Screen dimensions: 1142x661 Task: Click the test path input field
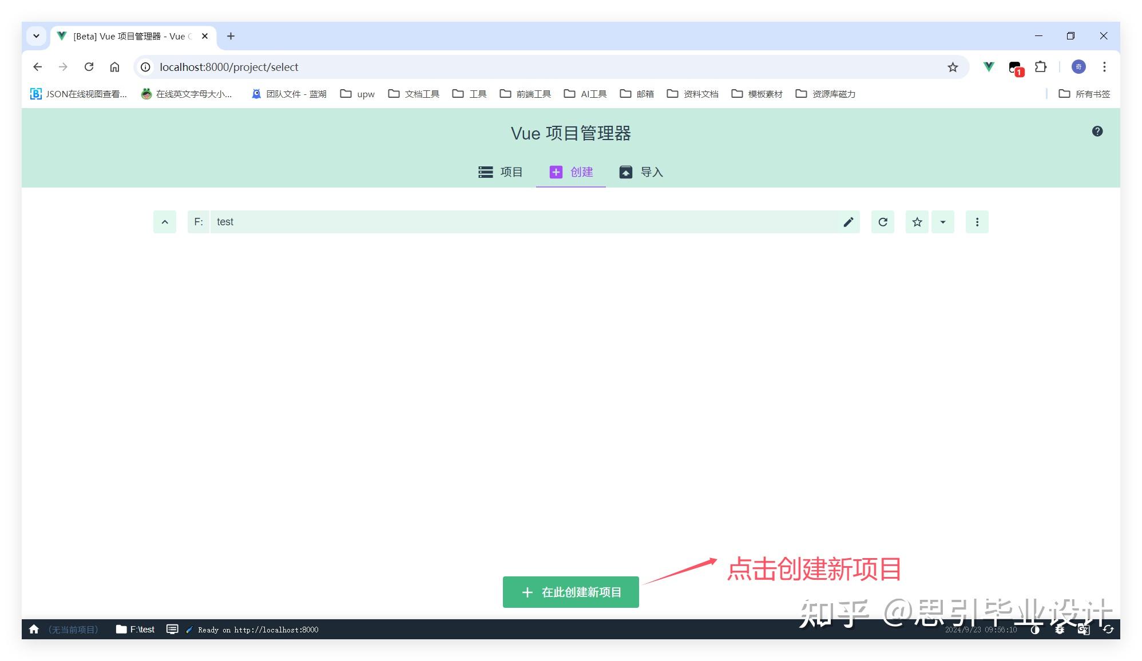tap(401, 222)
